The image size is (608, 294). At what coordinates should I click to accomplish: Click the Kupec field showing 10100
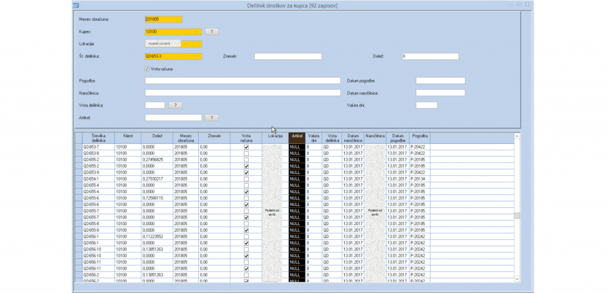click(x=173, y=32)
